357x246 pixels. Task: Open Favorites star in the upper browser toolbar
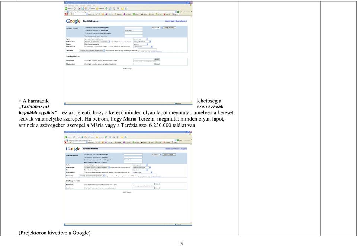[97, 9]
